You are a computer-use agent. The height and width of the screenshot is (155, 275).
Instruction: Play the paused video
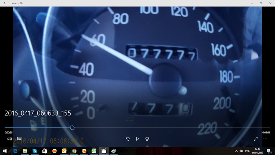tap(137, 139)
